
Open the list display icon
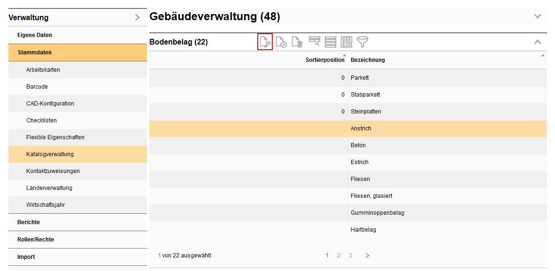330,42
